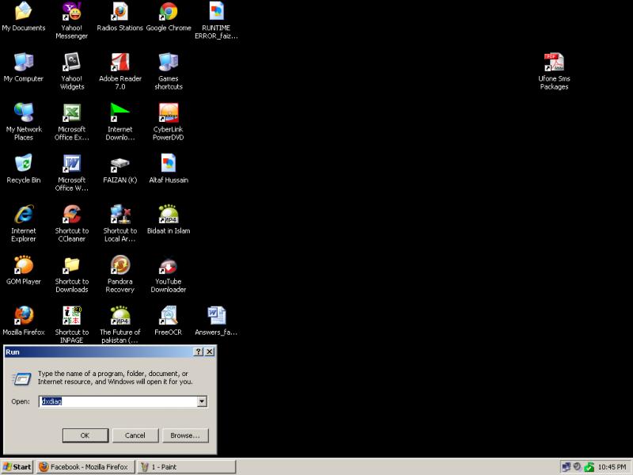Select the FreeOCR shortcut icon
The image size is (633, 475).
point(168,316)
